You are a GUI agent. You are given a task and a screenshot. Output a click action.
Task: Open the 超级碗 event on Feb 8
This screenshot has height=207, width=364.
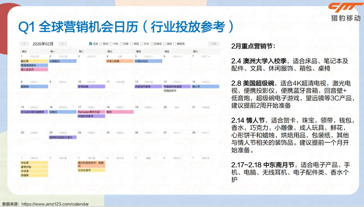pyautogui.click(x=34, y=87)
